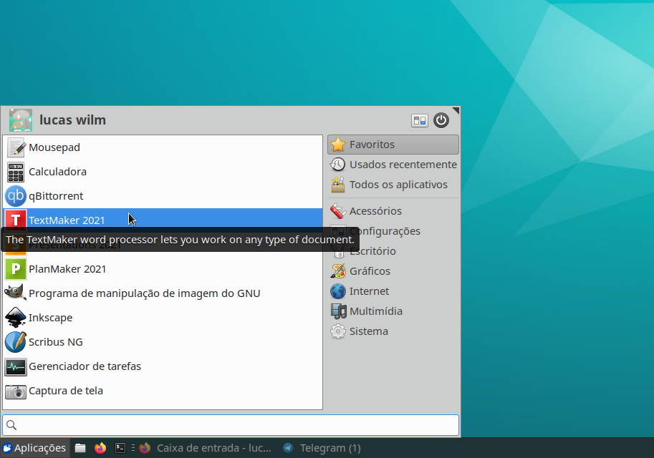This screenshot has height=458, width=654.
Task: Open the GNU image manipulation program
Action: coord(143,293)
